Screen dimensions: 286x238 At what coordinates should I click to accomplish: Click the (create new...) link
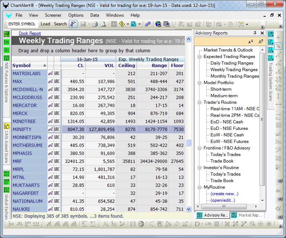click(224, 194)
